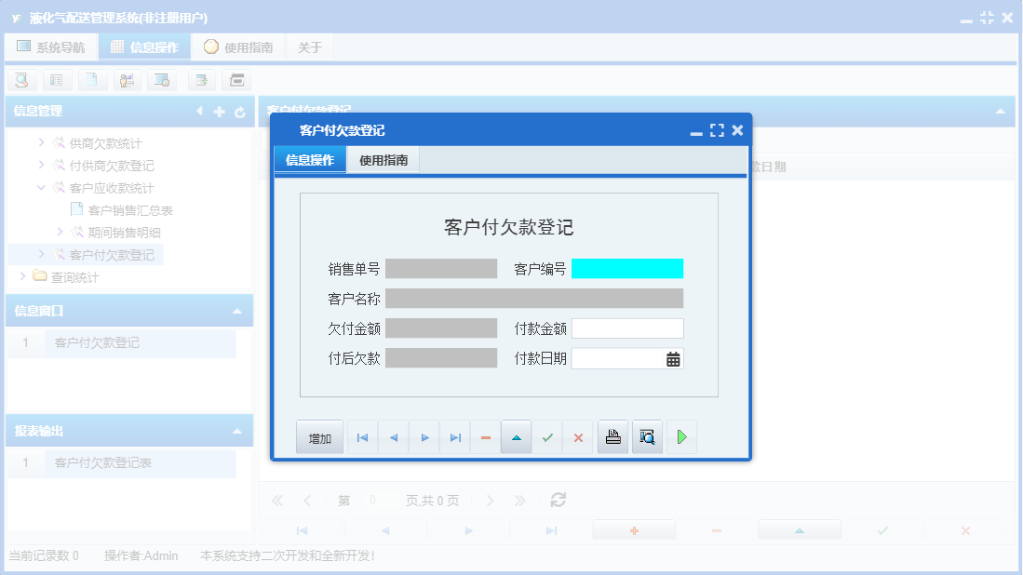
Task: Click the red minus delete record icon
Action: (485, 436)
